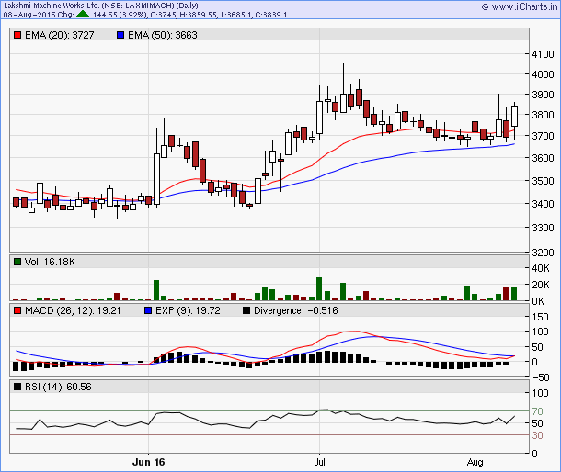Image resolution: width=561 pixels, height=472 pixels.
Task: Click the text 'EMA (50): 3663'
Action: coord(163,35)
